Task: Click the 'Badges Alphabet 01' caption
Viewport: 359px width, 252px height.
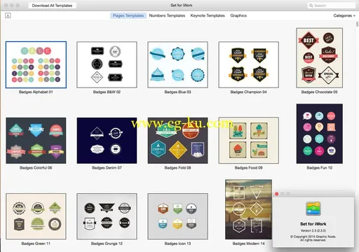Action: point(36,92)
